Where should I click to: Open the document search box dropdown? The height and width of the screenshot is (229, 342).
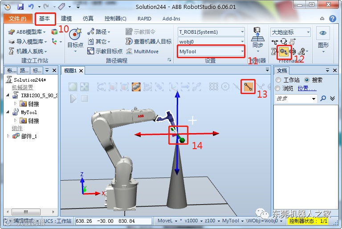(x=313, y=99)
